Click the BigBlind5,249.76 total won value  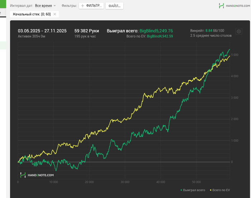point(156,31)
